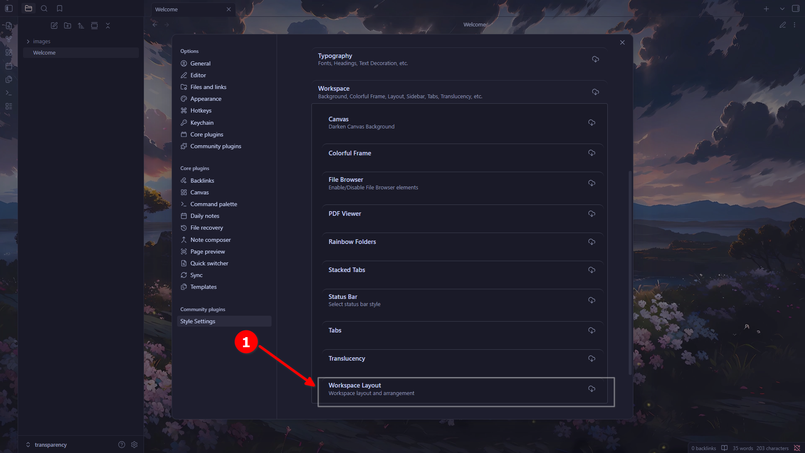Expand the images folder
The image size is (805, 453).
[x=28, y=41]
